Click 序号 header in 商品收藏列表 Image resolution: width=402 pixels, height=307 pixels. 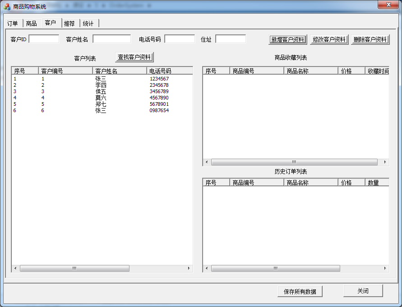[216, 71]
